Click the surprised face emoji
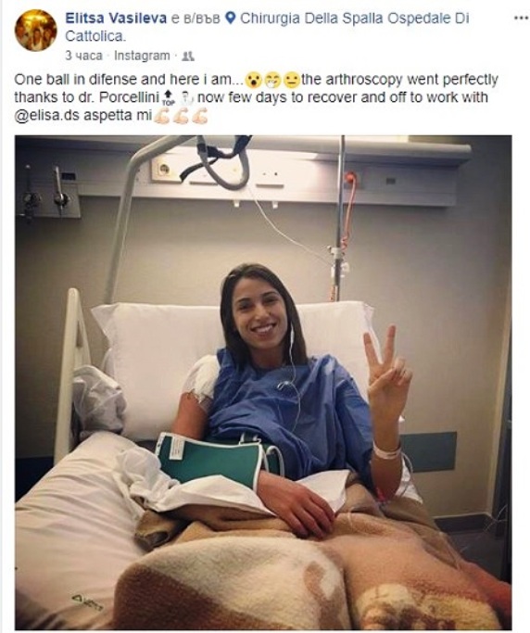Viewport: 530px width, 633px height. click(x=254, y=81)
